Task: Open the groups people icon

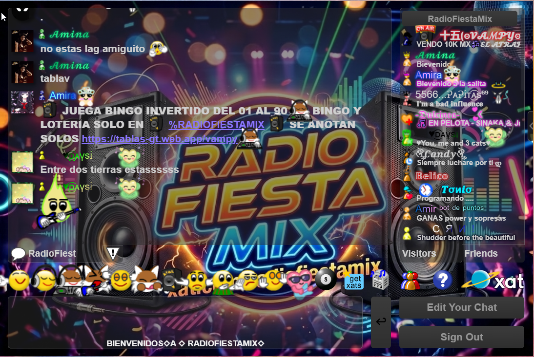Action: coord(411,281)
